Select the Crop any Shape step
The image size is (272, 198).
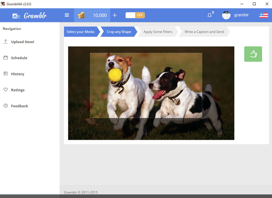click(x=119, y=32)
